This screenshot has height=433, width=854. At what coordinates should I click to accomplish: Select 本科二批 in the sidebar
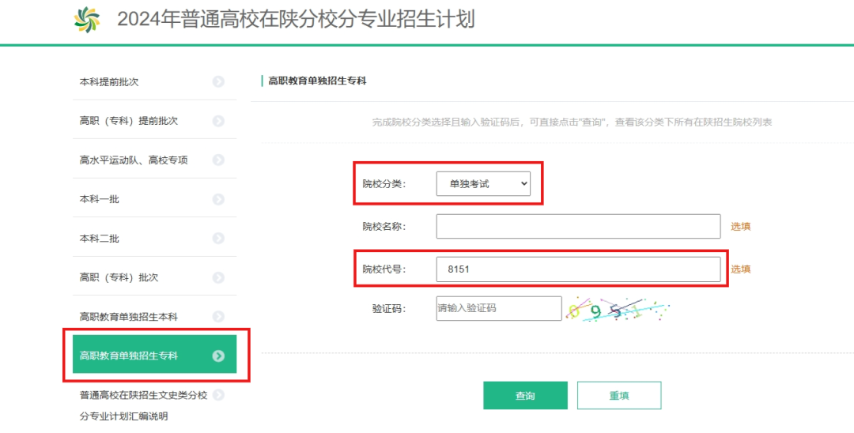coord(100,238)
